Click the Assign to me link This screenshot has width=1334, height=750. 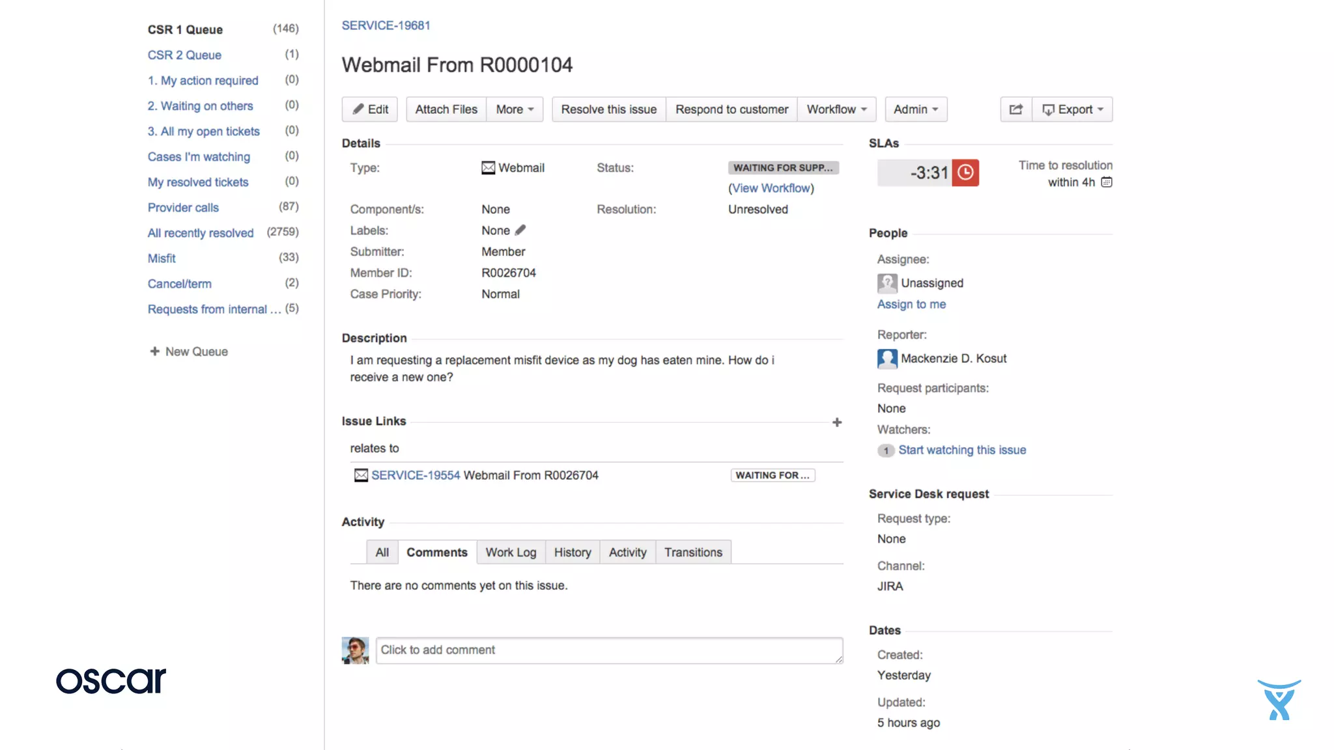pyautogui.click(x=911, y=304)
